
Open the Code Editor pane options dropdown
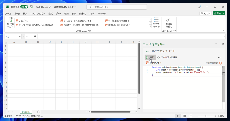pos(216,44)
